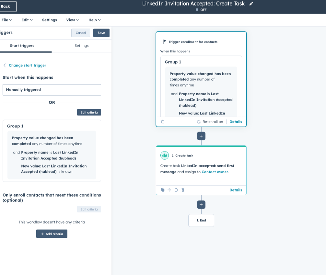Open Details link on trigger card

click(x=236, y=122)
